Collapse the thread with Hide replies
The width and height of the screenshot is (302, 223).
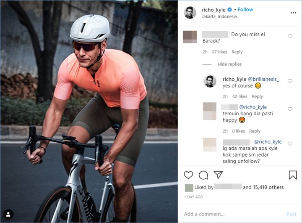pos(229,64)
